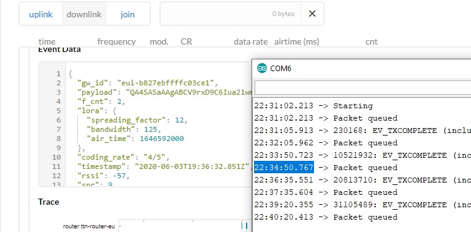Image resolution: width=471 pixels, height=232 pixels.
Task: Click the Arduino icon in COM6 window
Action: (261, 68)
